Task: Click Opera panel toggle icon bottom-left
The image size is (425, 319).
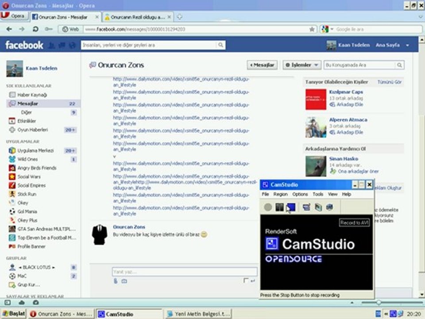Action: [8, 303]
